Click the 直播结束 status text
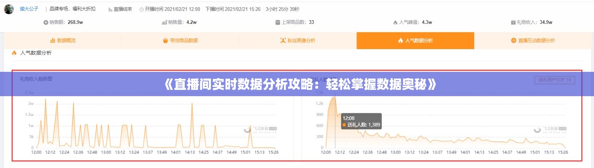This screenshot has width=594, height=168. click(x=123, y=9)
